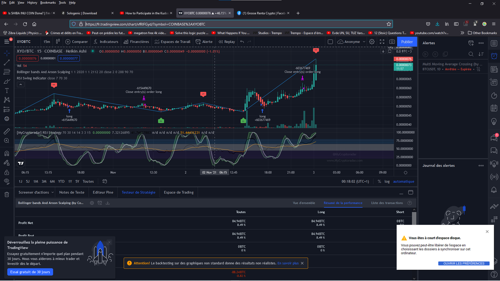Take a chart snapshot with the camera icon
The width and height of the screenshot is (500, 281).
click(392, 42)
